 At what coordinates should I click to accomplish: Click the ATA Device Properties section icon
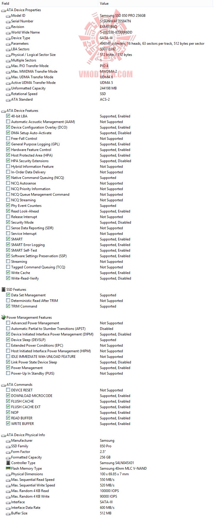click(x=3, y=10)
